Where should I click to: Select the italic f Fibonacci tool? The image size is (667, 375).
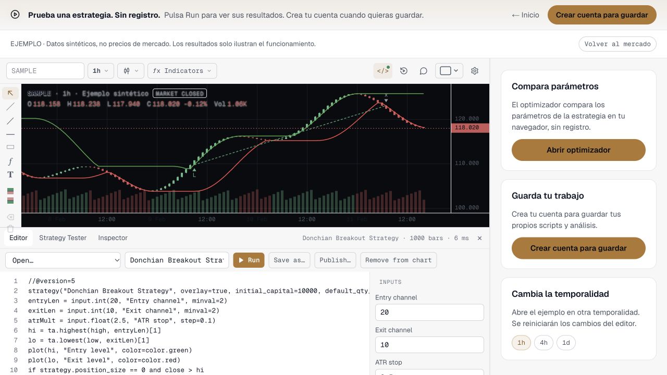[10, 161]
